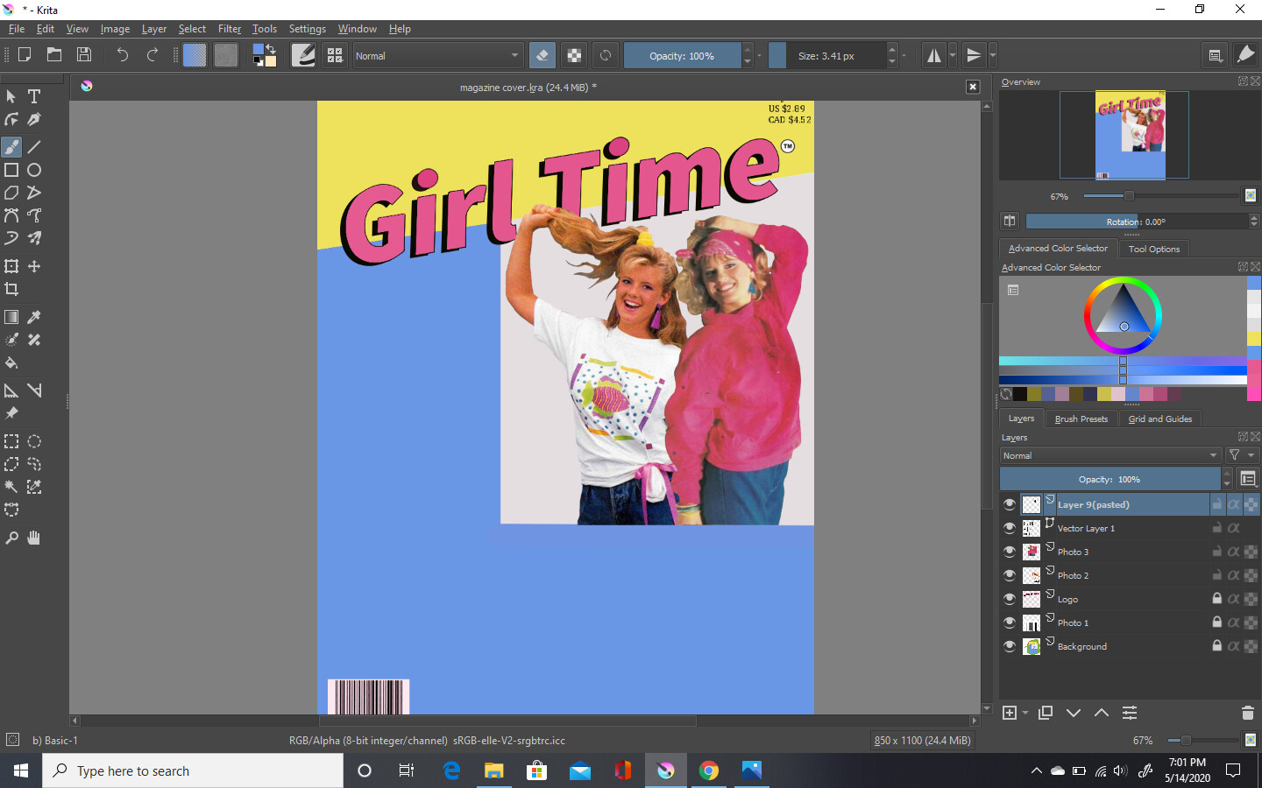The width and height of the screenshot is (1262, 788).
Task: Click the Save document icon
Action: [84, 55]
